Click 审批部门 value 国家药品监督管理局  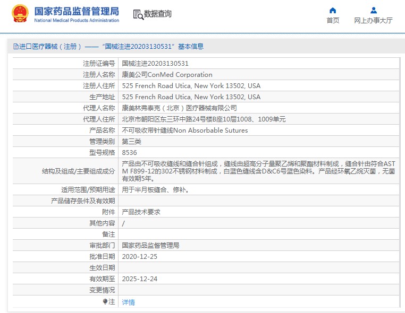[150, 245]
